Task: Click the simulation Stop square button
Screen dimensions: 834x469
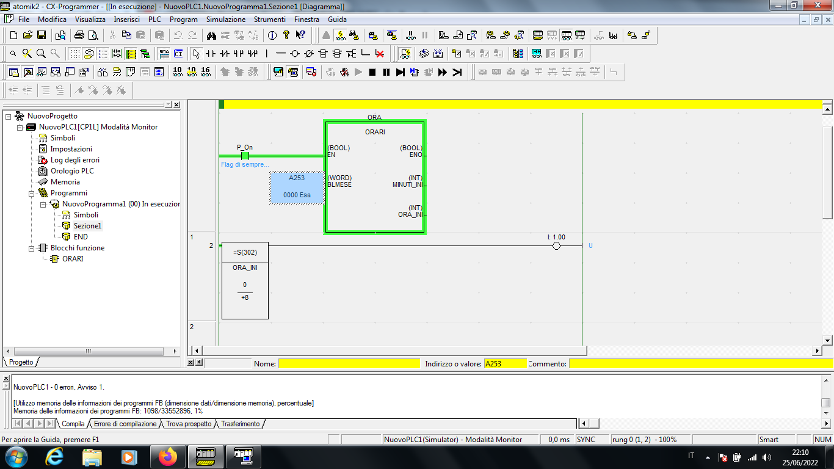Action: 372,72
